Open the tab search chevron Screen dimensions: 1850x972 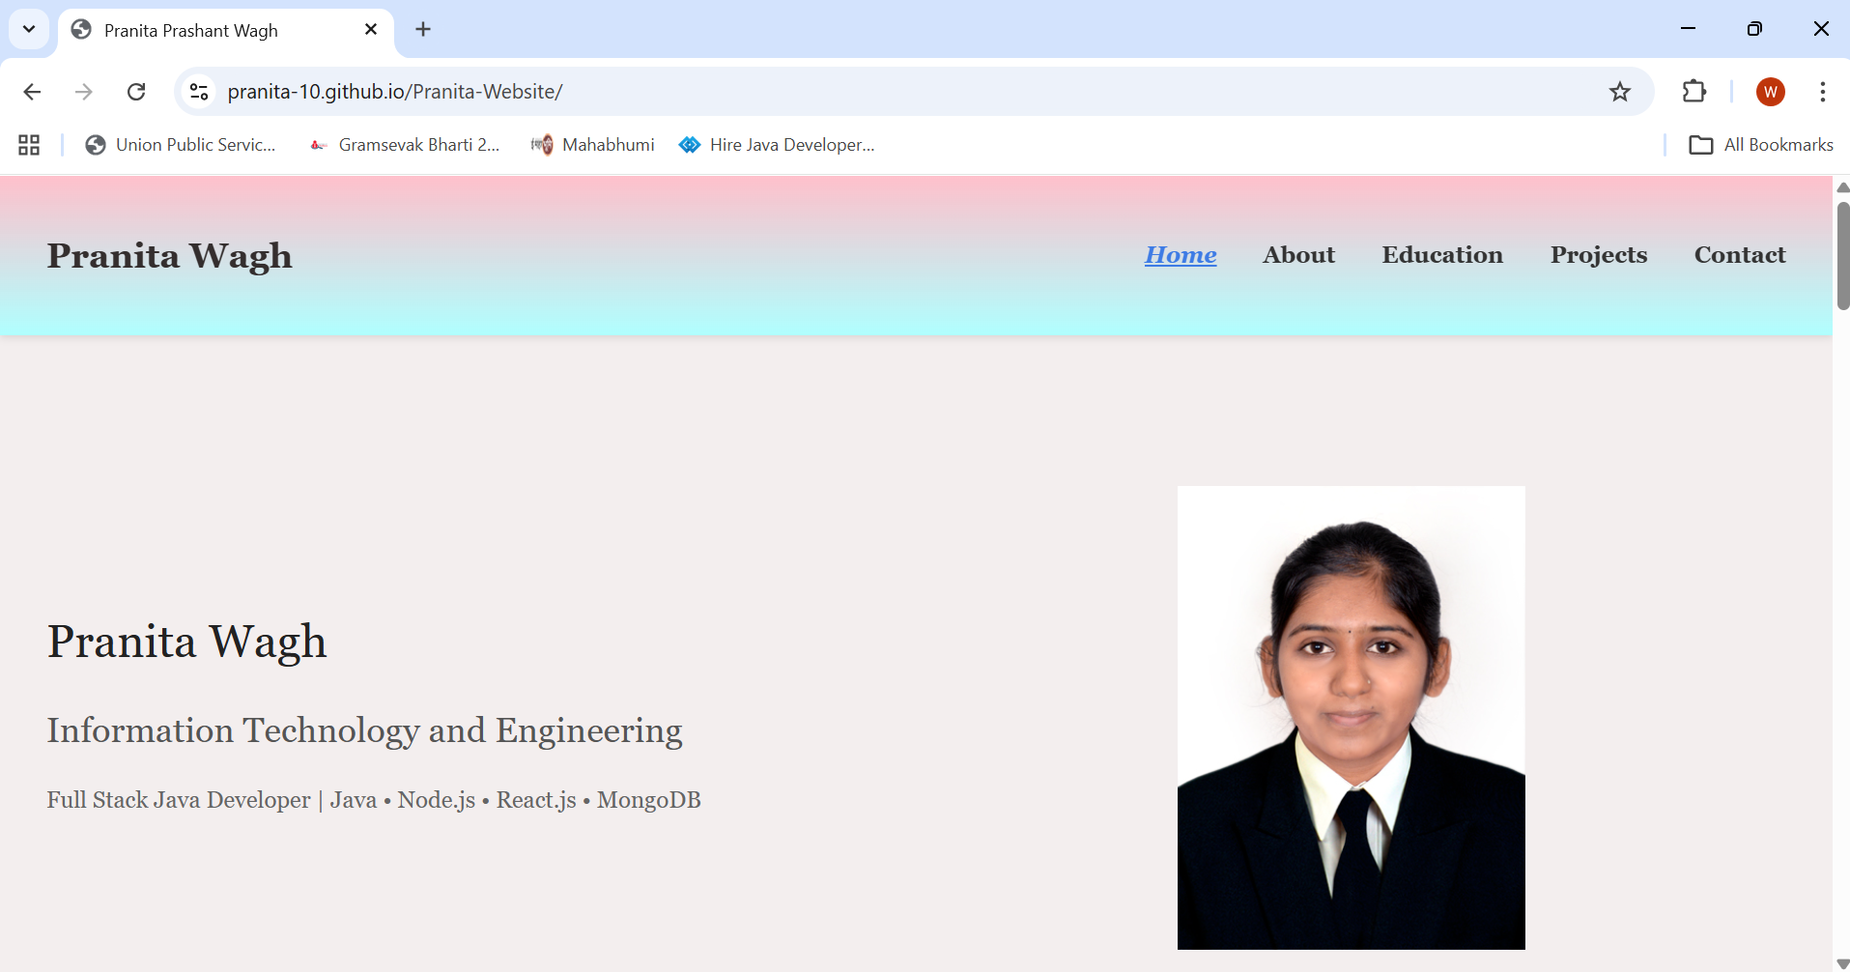(28, 29)
